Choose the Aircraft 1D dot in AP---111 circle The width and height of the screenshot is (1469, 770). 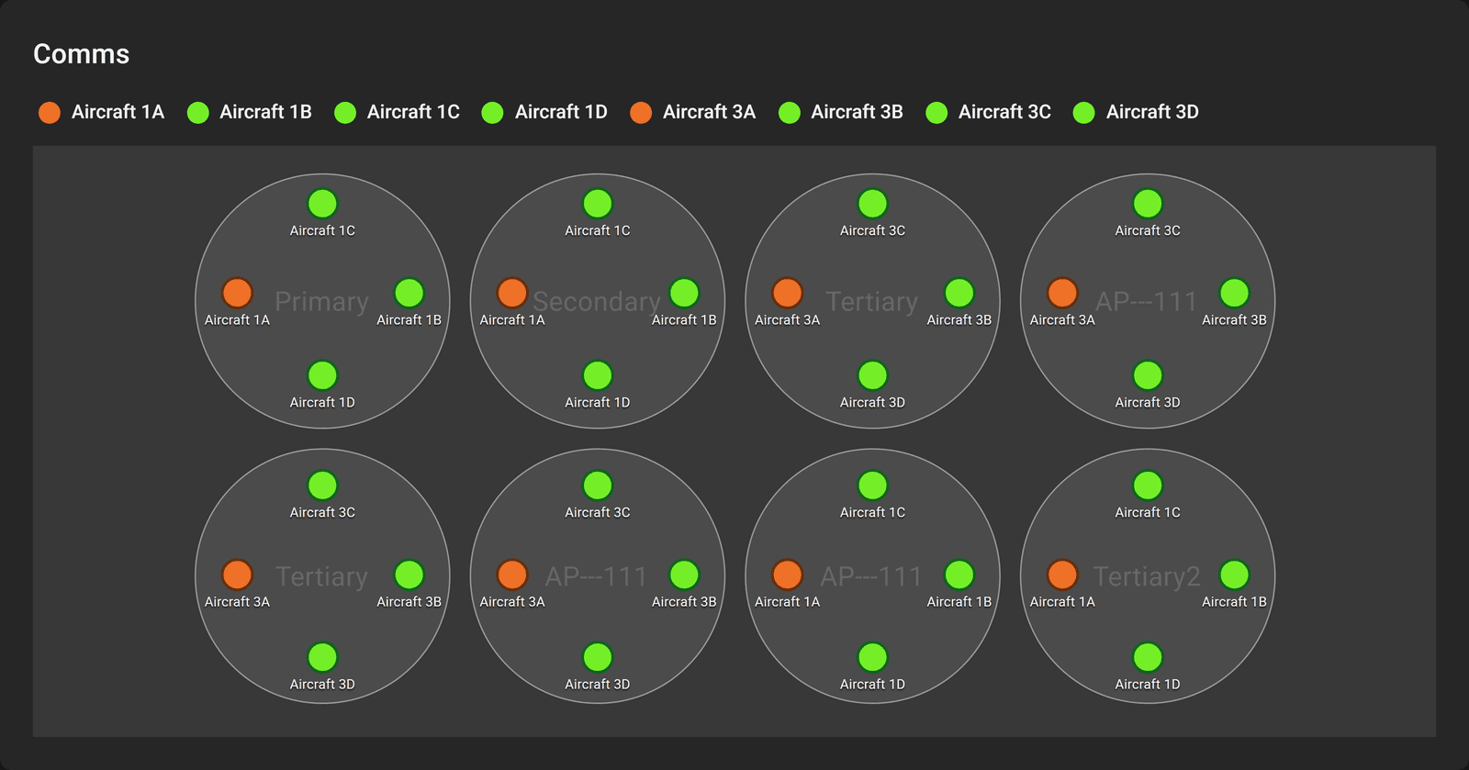click(x=872, y=657)
